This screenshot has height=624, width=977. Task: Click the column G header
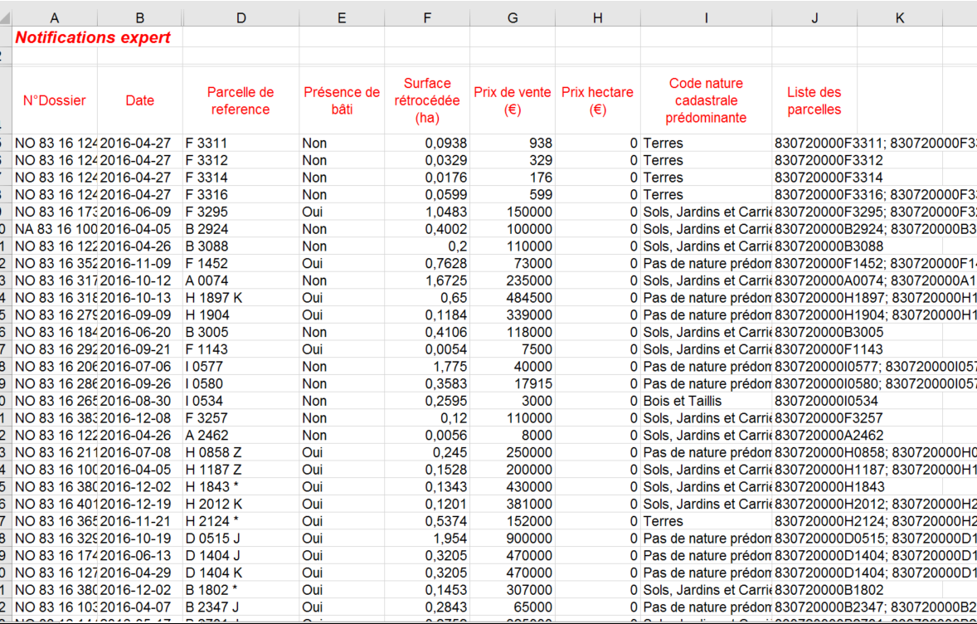coord(512,18)
